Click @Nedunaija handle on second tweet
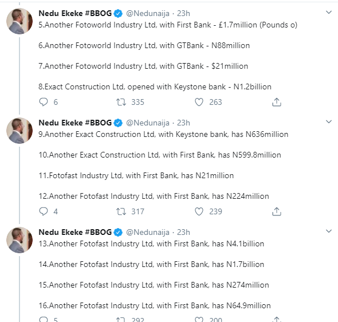Image resolution: width=338 pixels, height=322 pixels. (x=148, y=123)
